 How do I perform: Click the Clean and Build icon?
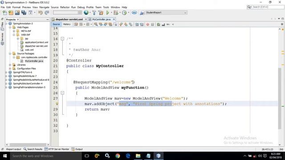tap(101, 12)
